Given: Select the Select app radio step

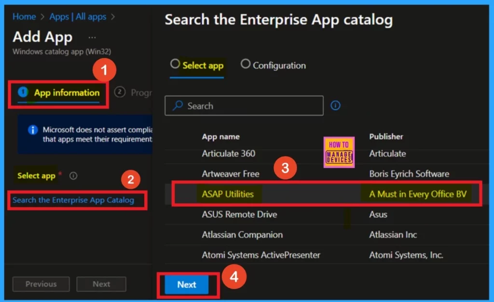Looking at the screenshot, I should point(175,64).
